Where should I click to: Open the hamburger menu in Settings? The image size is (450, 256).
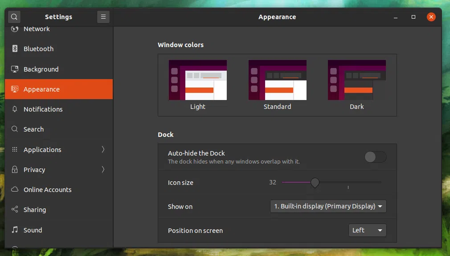coord(103,16)
